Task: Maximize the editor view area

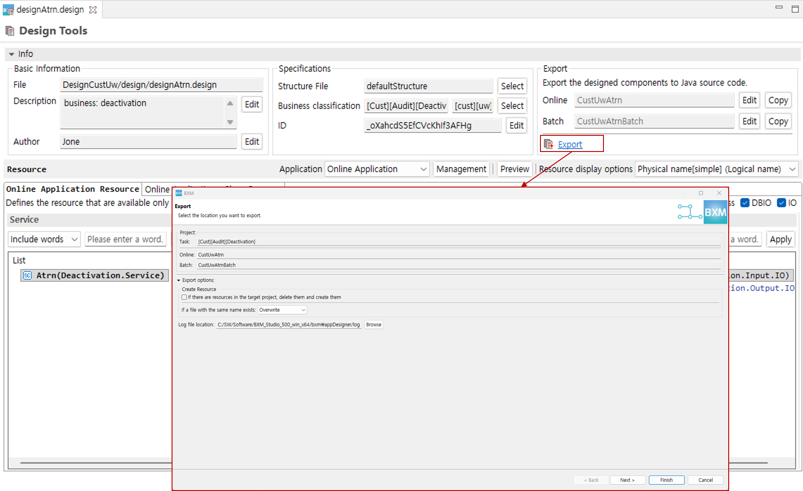Action: [x=795, y=9]
